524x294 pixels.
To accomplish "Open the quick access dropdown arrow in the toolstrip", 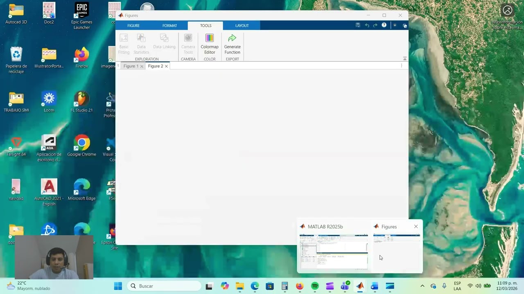I will (395, 25).
